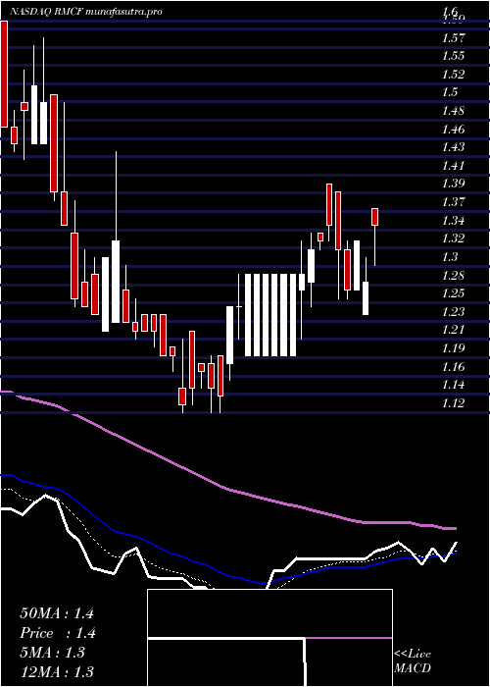Click the 5MA : 1.3 reading

tap(53, 653)
